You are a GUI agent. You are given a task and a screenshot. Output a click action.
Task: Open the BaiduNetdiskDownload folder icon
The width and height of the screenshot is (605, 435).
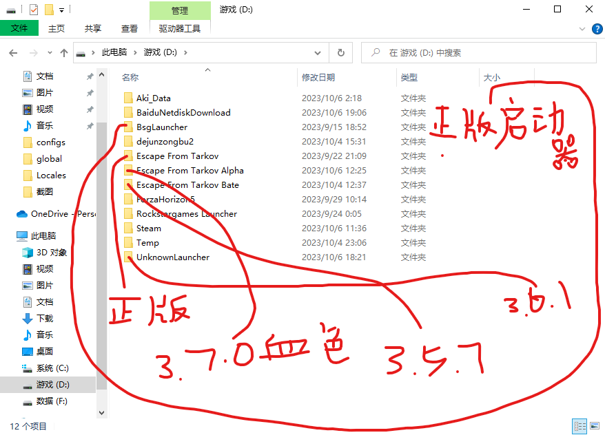128,112
